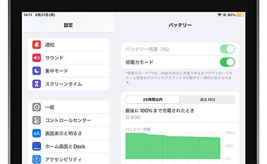Select the 集中モード moon icon
Image resolution: width=267 pixels, height=164 pixels.
tap(36, 71)
